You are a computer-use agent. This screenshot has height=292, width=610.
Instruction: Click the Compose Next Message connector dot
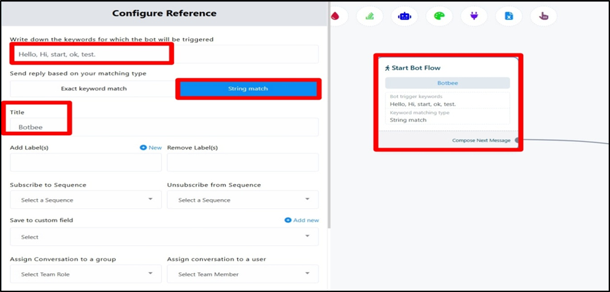[517, 140]
